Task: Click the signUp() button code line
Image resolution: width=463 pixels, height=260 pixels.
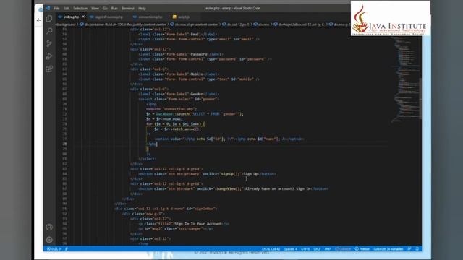Action: [208, 174]
